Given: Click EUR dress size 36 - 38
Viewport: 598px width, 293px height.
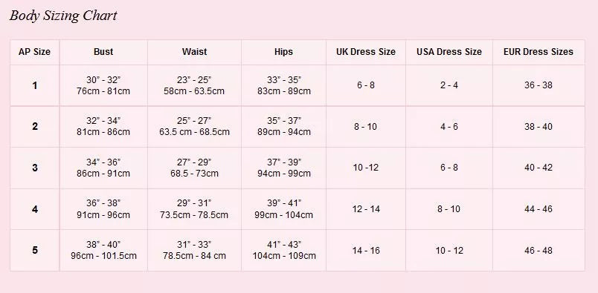Looking at the screenshot, I should (538, 85).
